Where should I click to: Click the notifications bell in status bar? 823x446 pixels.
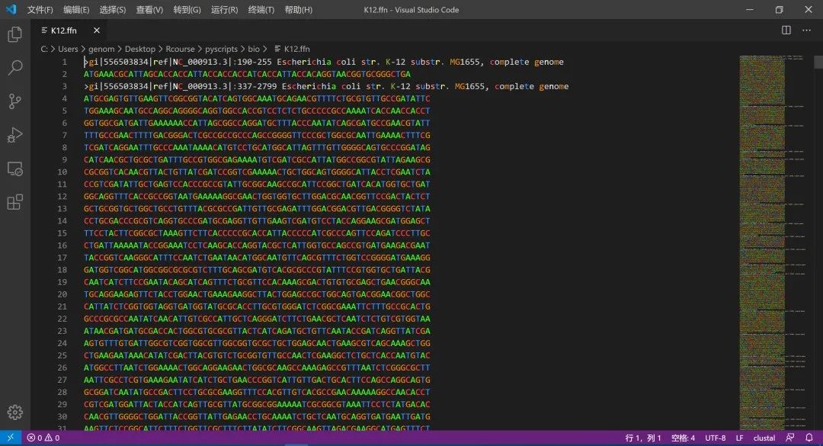[809, 438]
